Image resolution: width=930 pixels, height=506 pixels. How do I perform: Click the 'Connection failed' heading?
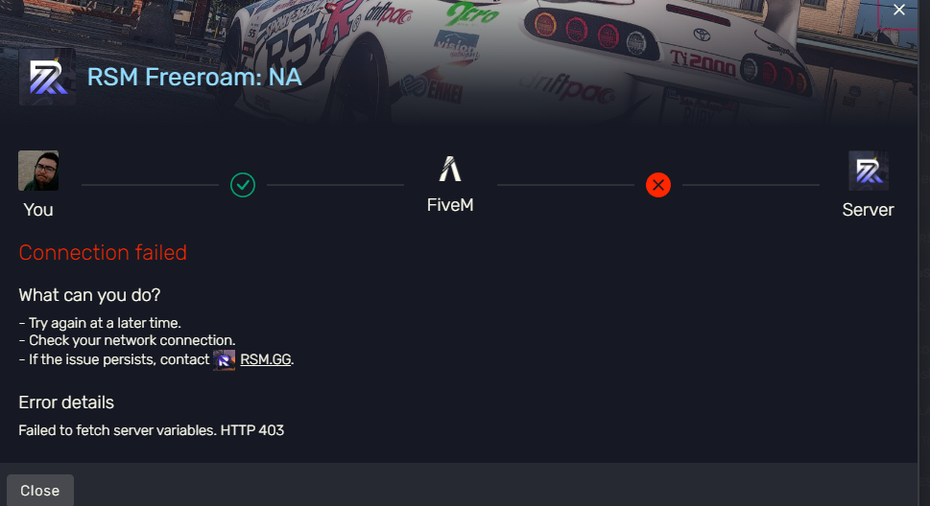pyautogui.click(x=103, y=252)
